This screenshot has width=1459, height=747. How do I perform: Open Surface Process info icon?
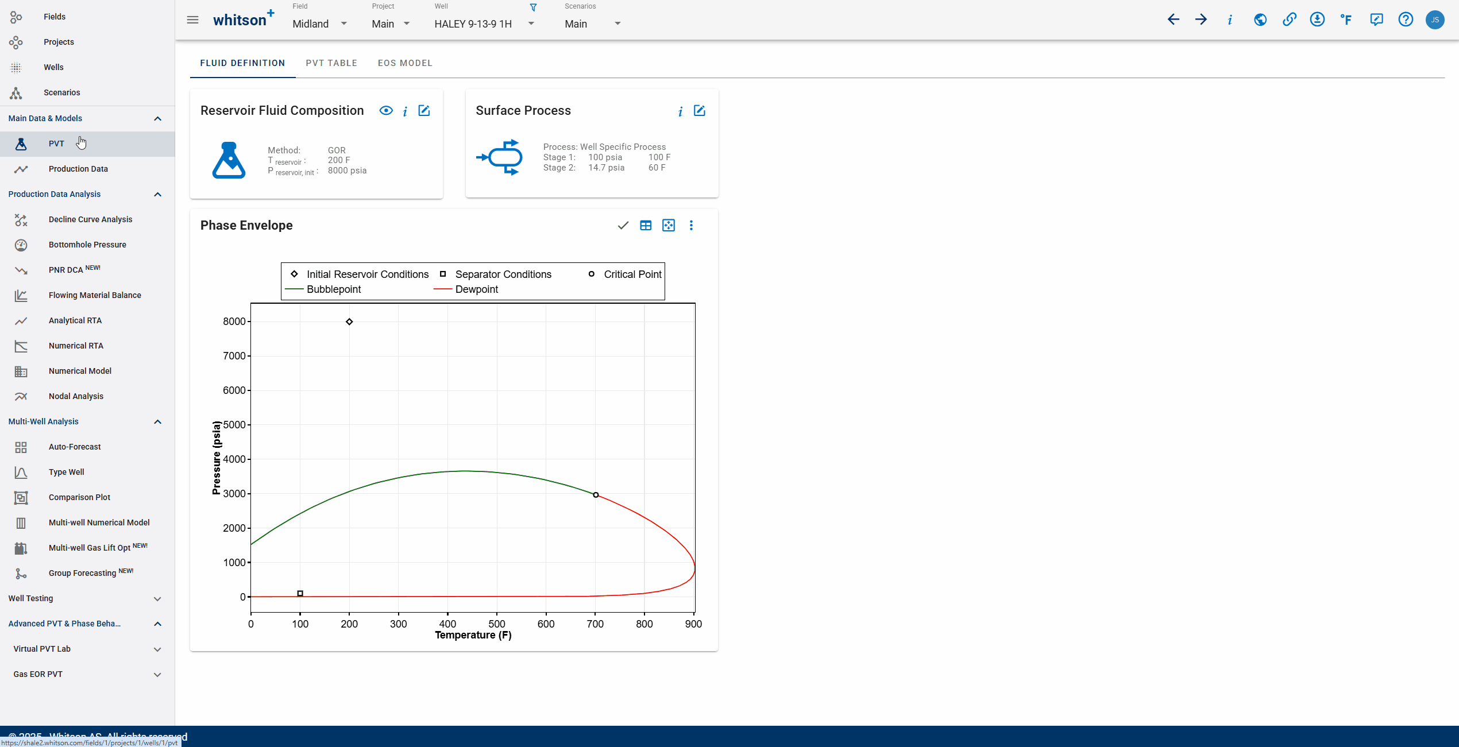680,111
